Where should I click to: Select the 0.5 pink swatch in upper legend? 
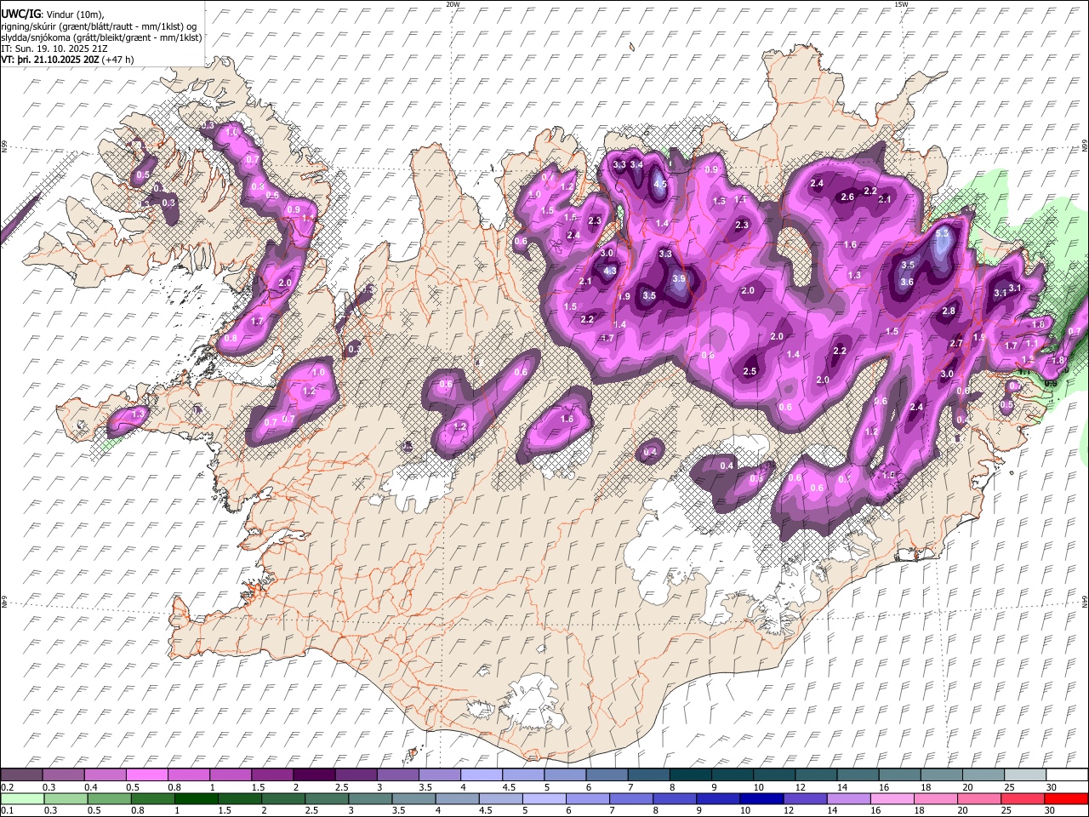(x=146, y=774)
